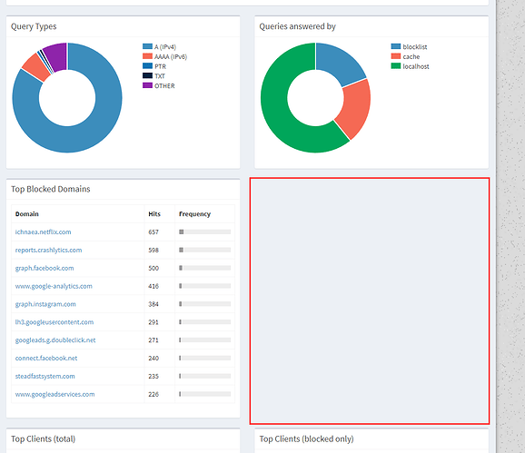Toggle the TXT legend entry
Viewport: 525px width, 453px height.
pos(154,76)
